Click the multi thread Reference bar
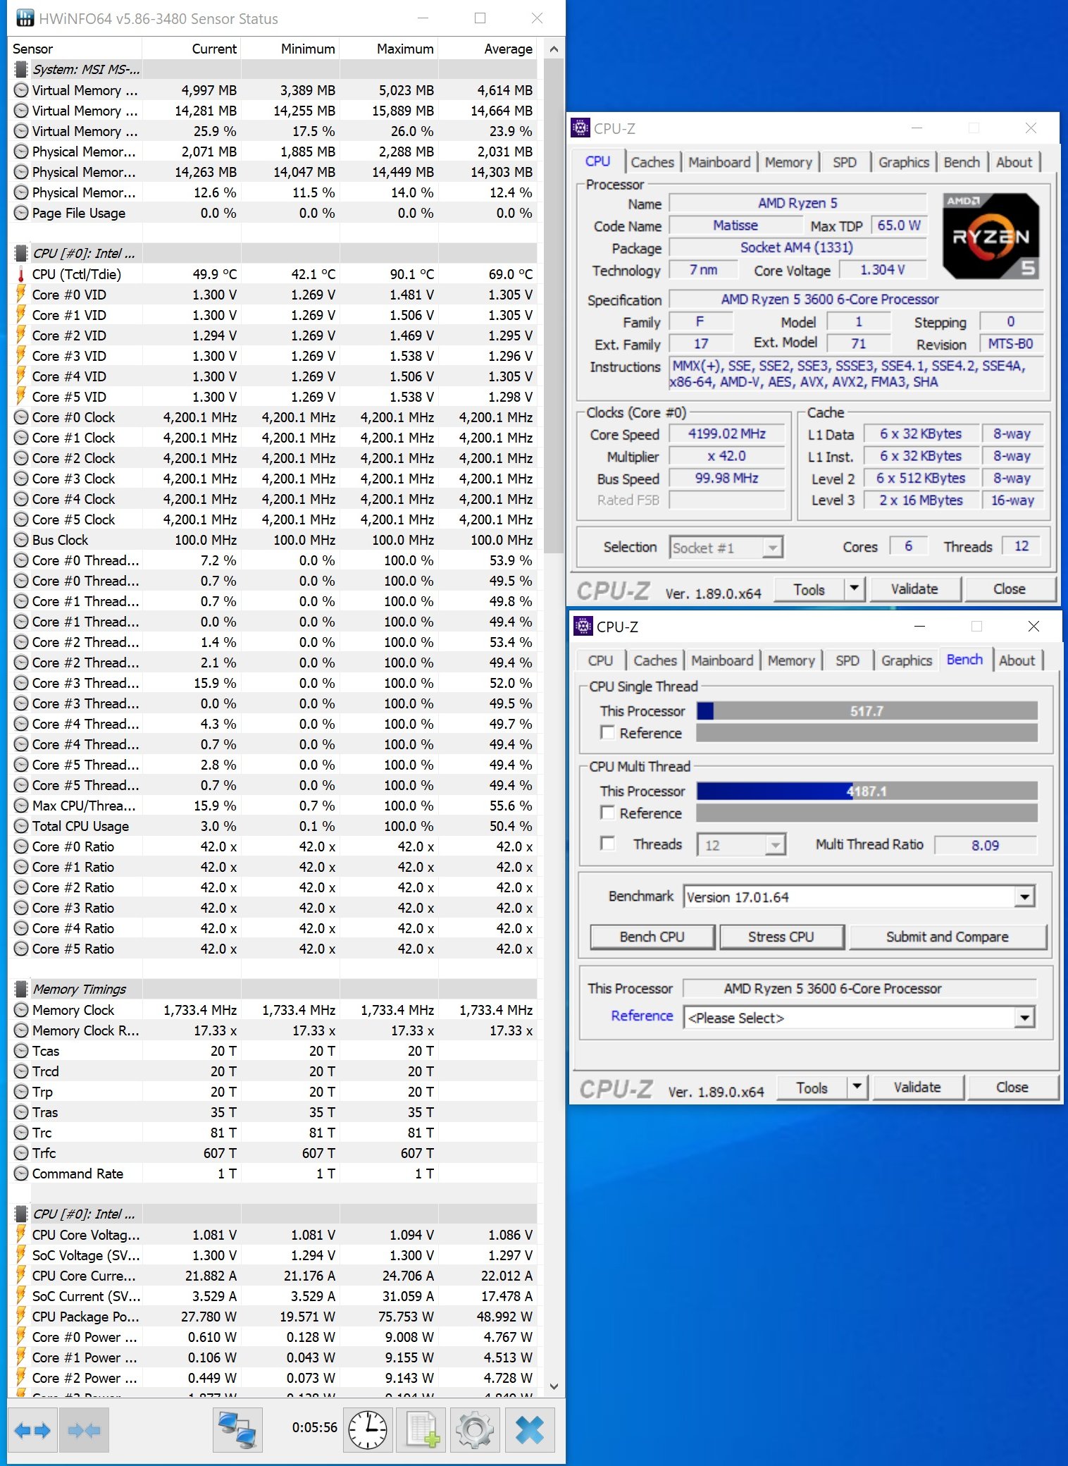 coord(867,813)
